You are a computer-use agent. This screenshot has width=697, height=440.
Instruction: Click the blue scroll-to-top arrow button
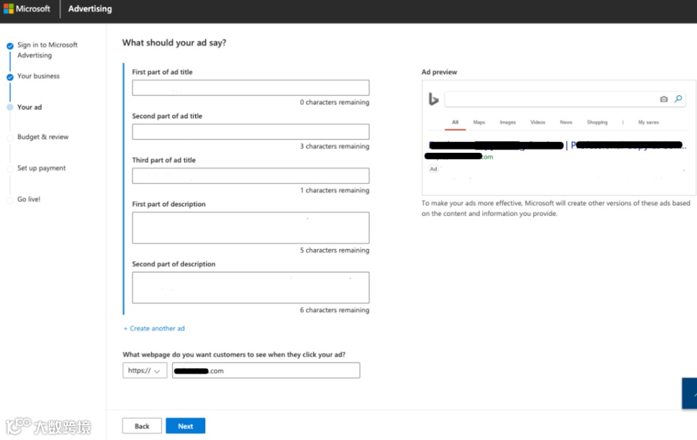tap(689, 394)
